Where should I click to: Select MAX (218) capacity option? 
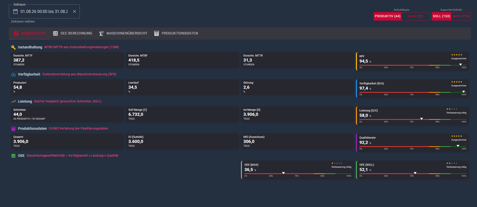461,16
